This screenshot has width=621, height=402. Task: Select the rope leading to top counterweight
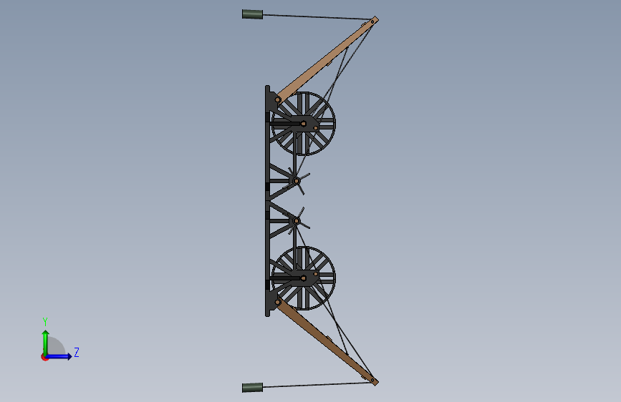316,16
